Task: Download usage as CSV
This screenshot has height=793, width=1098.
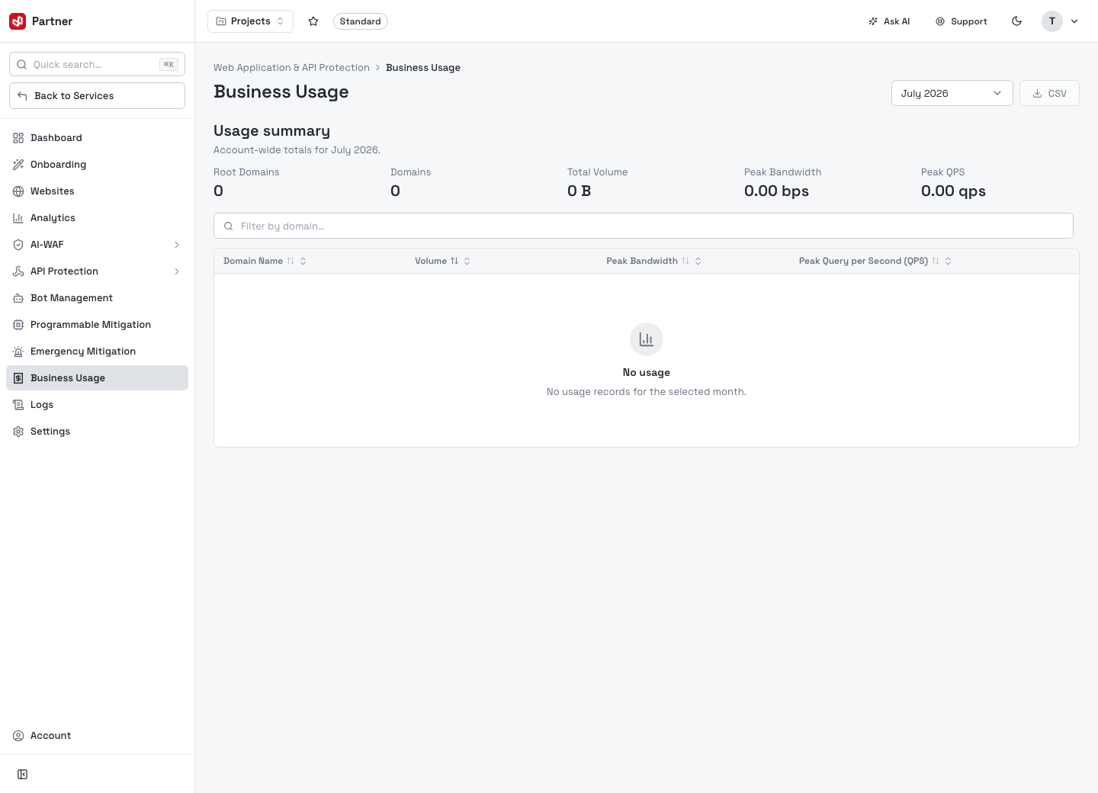Action: pyautogui.click(x=1049, y=93)
